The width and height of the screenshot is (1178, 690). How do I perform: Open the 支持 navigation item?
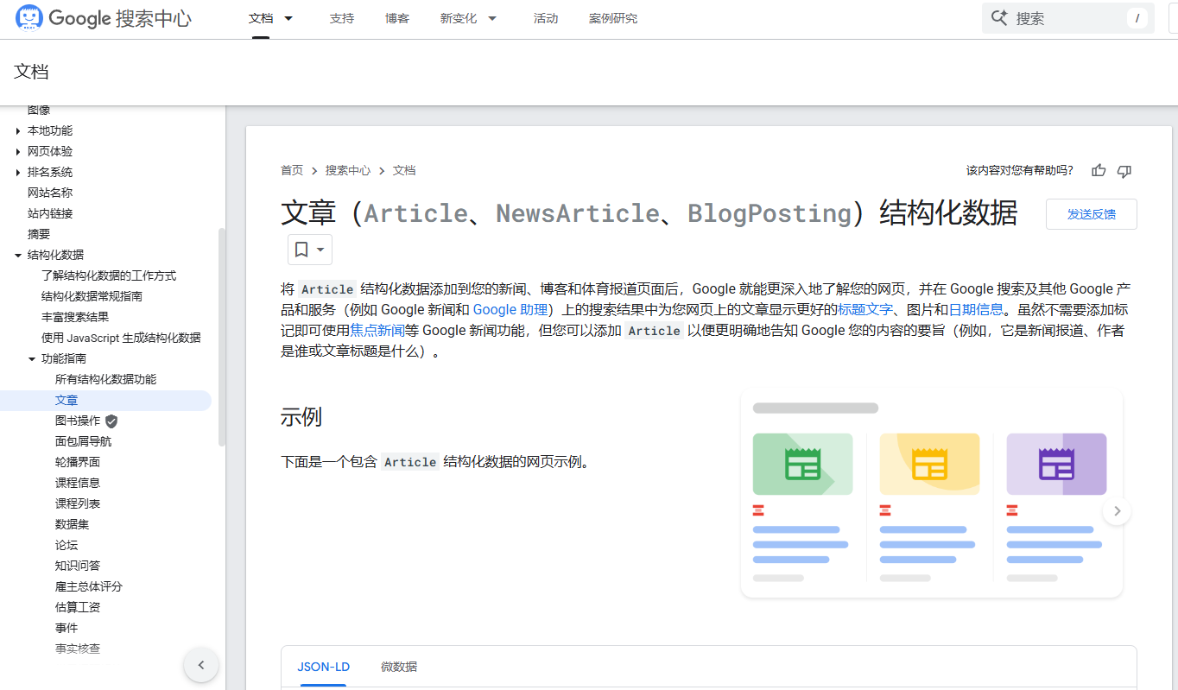click(342, 18)
